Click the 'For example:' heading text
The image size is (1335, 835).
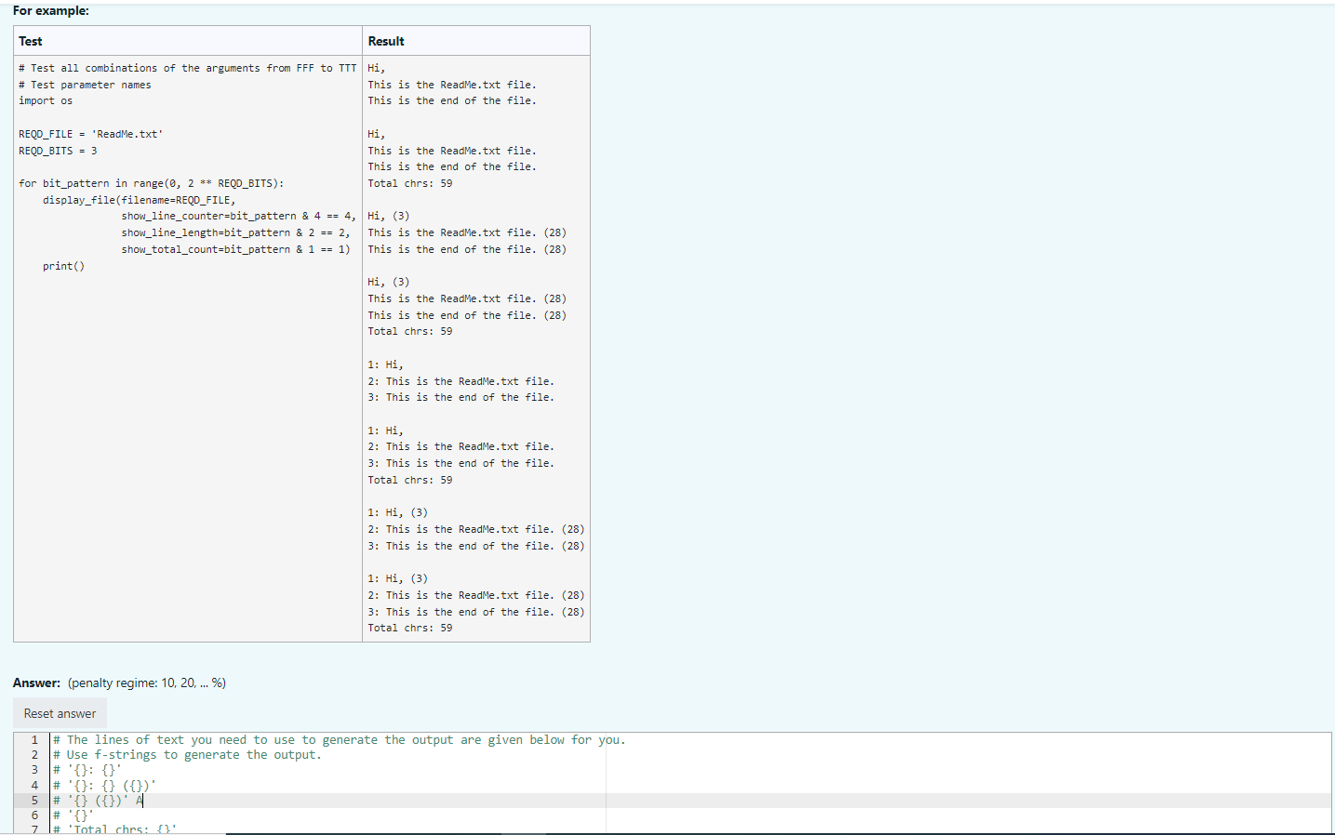coord(50,10)
